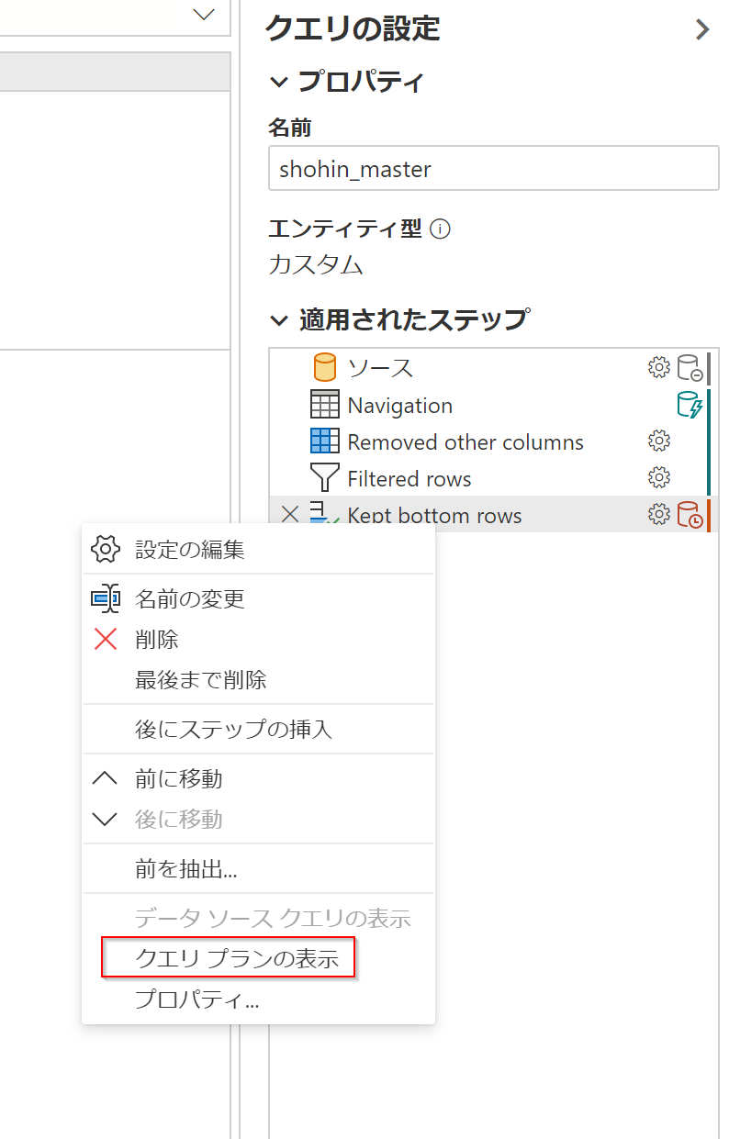Screen dimensions: 729x1139
Task: Click the info icon next to エンティティ型
Action: 442,229
